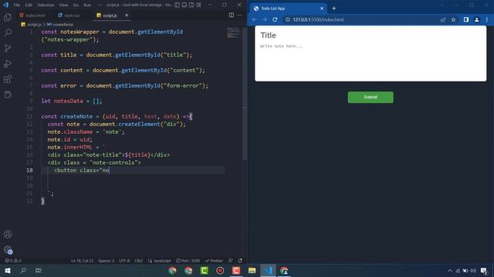Open the Accounts icon in the activity bar
The width and height of the screenshot is (494, 277).
[8, 234]
